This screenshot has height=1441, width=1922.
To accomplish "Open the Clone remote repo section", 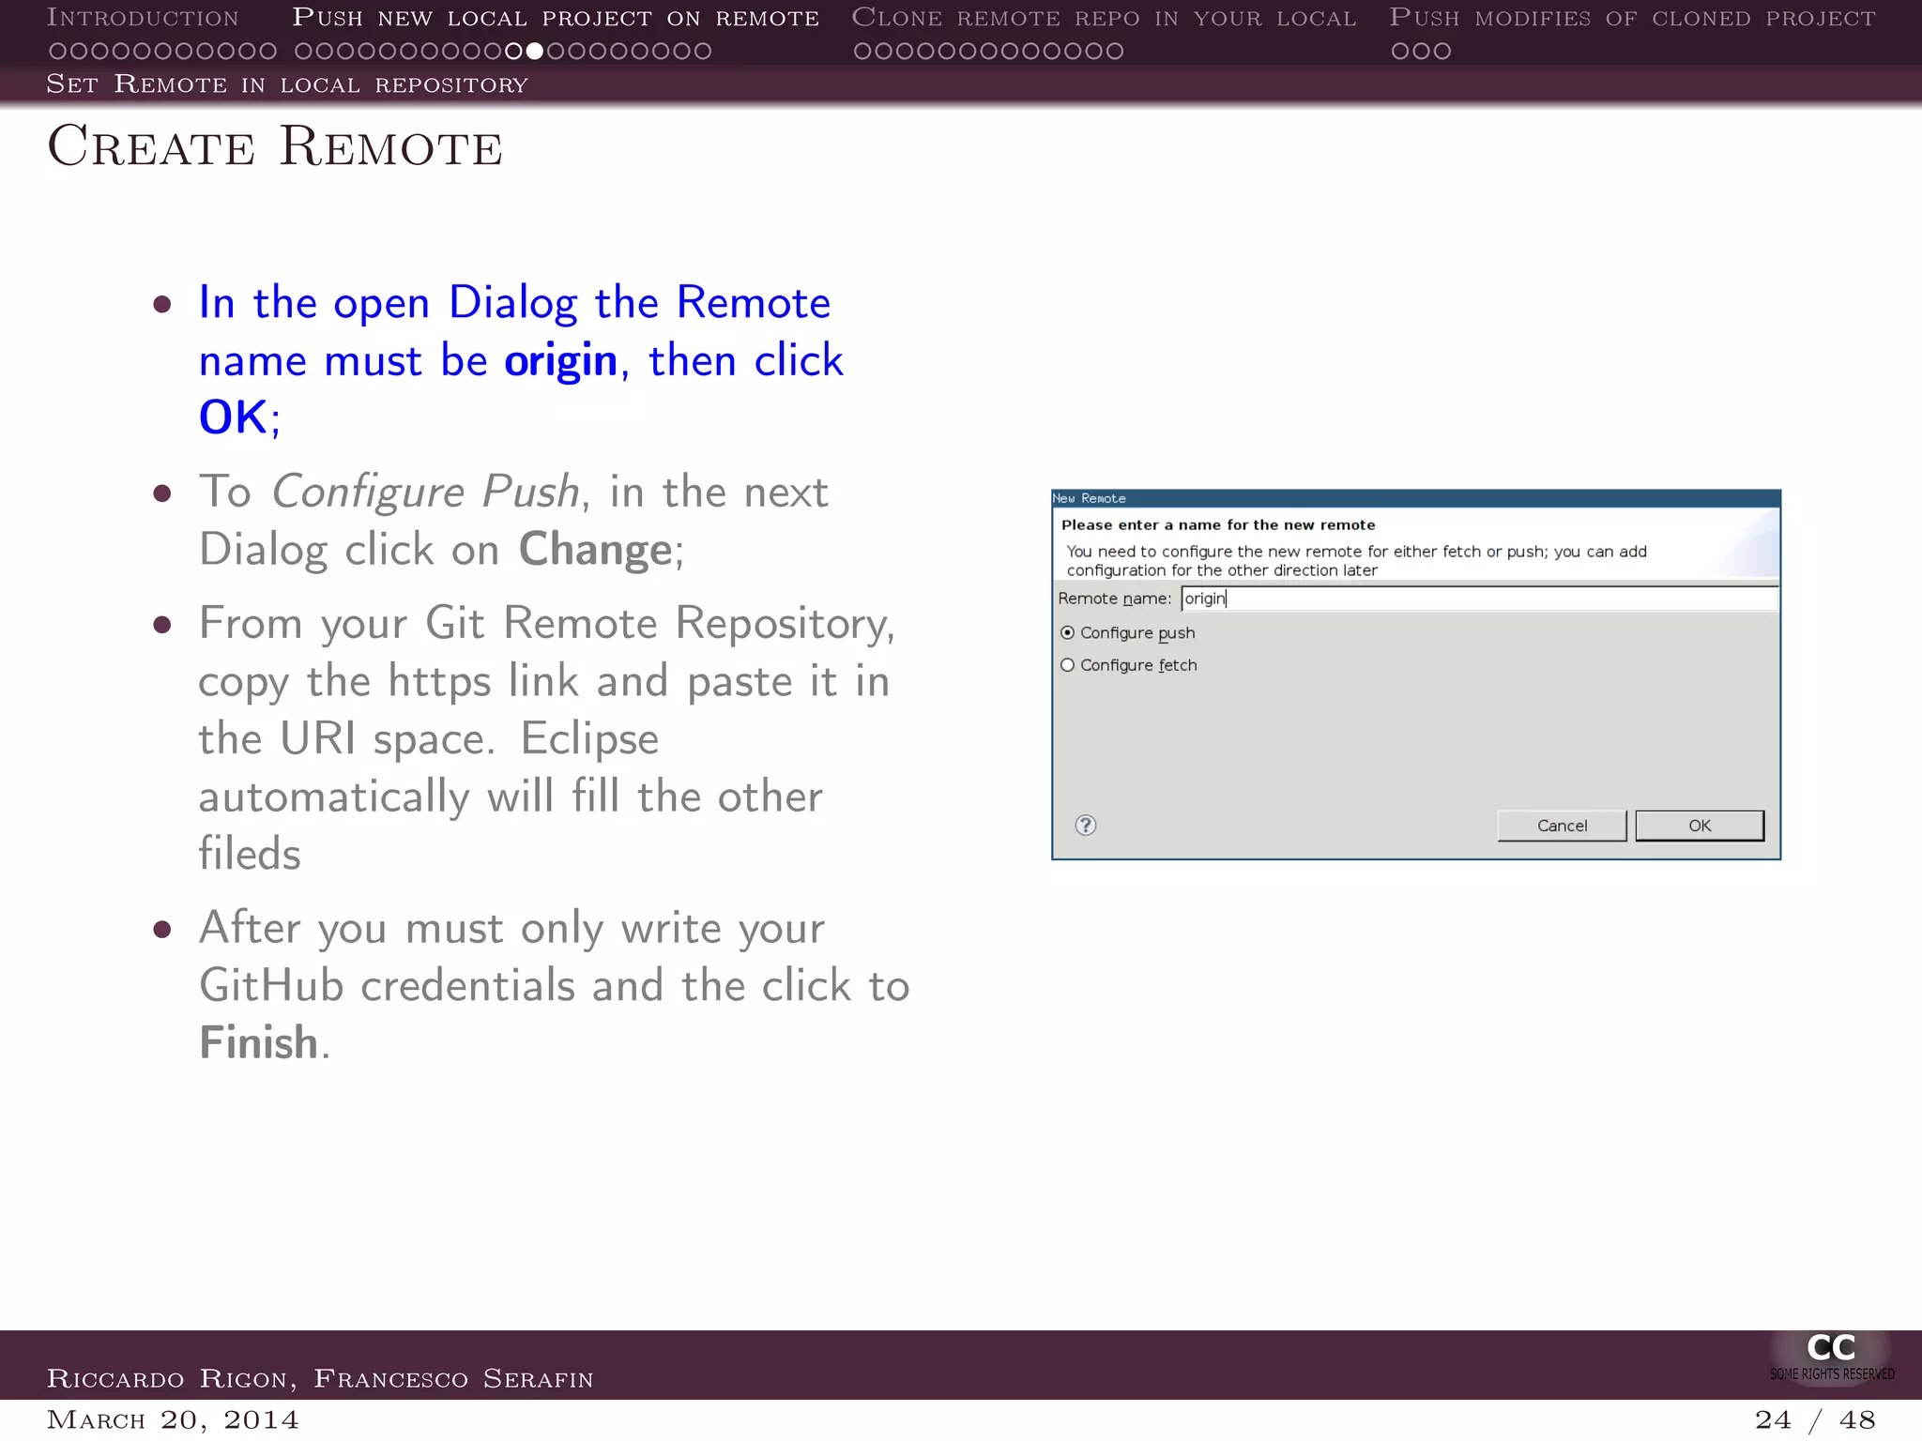I will (x=1104, y=18).
